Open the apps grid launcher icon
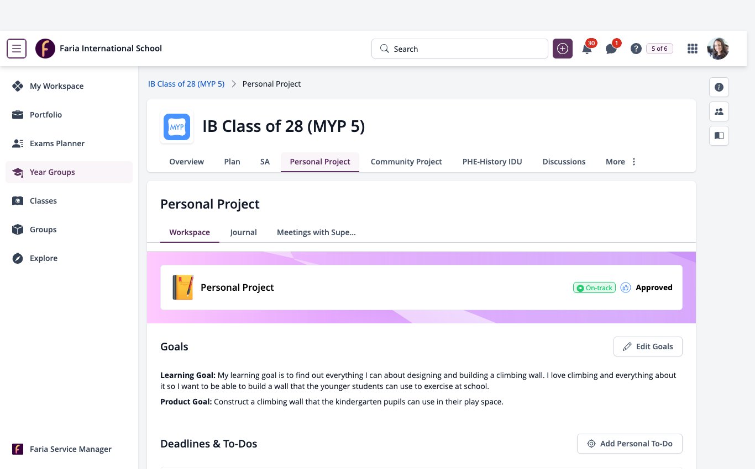This screenshot has height=469, width=755. [x=693, y=49]
